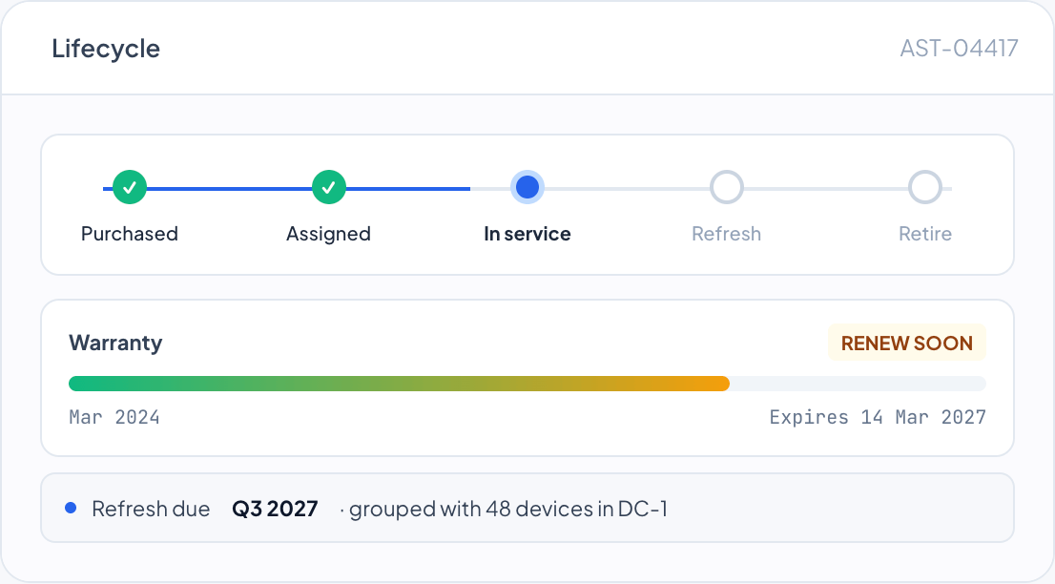Click the Assigned step green checkmark
1055x584 pixels.
click(328, 187)
